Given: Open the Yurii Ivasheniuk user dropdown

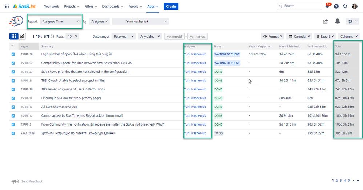Looking at the screenshot, I should [x=140, y=21].
